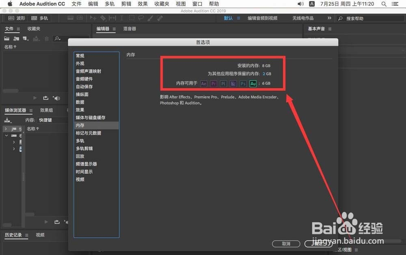The image size is (406, 255).
Task: Click the import file icon in Files panel
Action: [x=16, y=38]
